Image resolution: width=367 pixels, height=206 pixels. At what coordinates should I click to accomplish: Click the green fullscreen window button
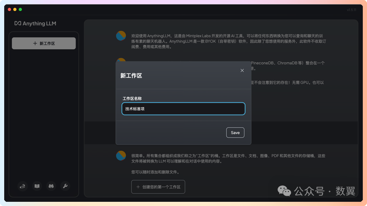pyautogui.click(x=20, y=9)
